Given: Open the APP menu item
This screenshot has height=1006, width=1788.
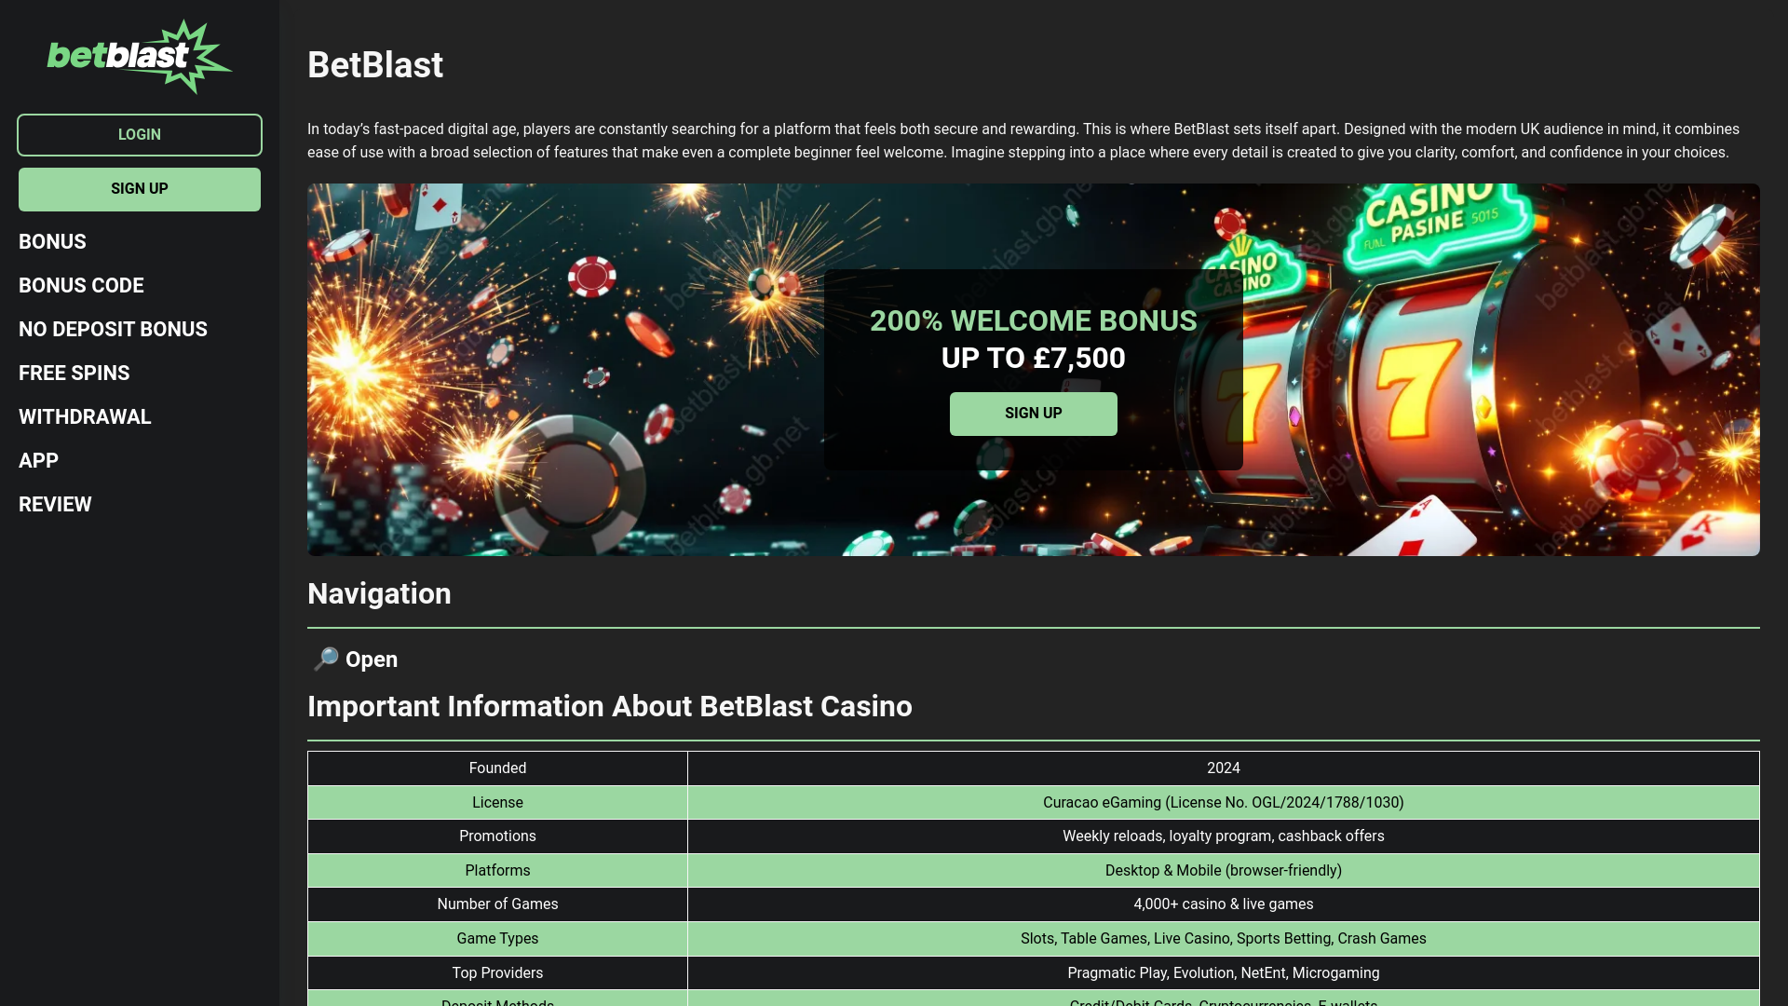Looking at the screenshot, I should tap(38, 461).
